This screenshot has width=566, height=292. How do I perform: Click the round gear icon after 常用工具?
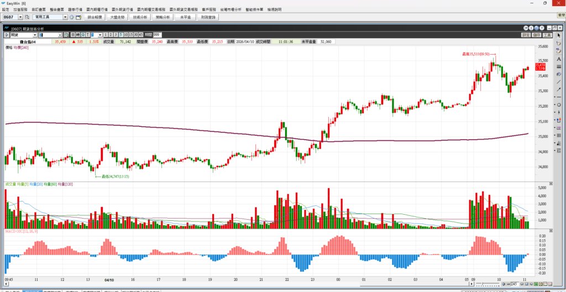click(71, 17)
